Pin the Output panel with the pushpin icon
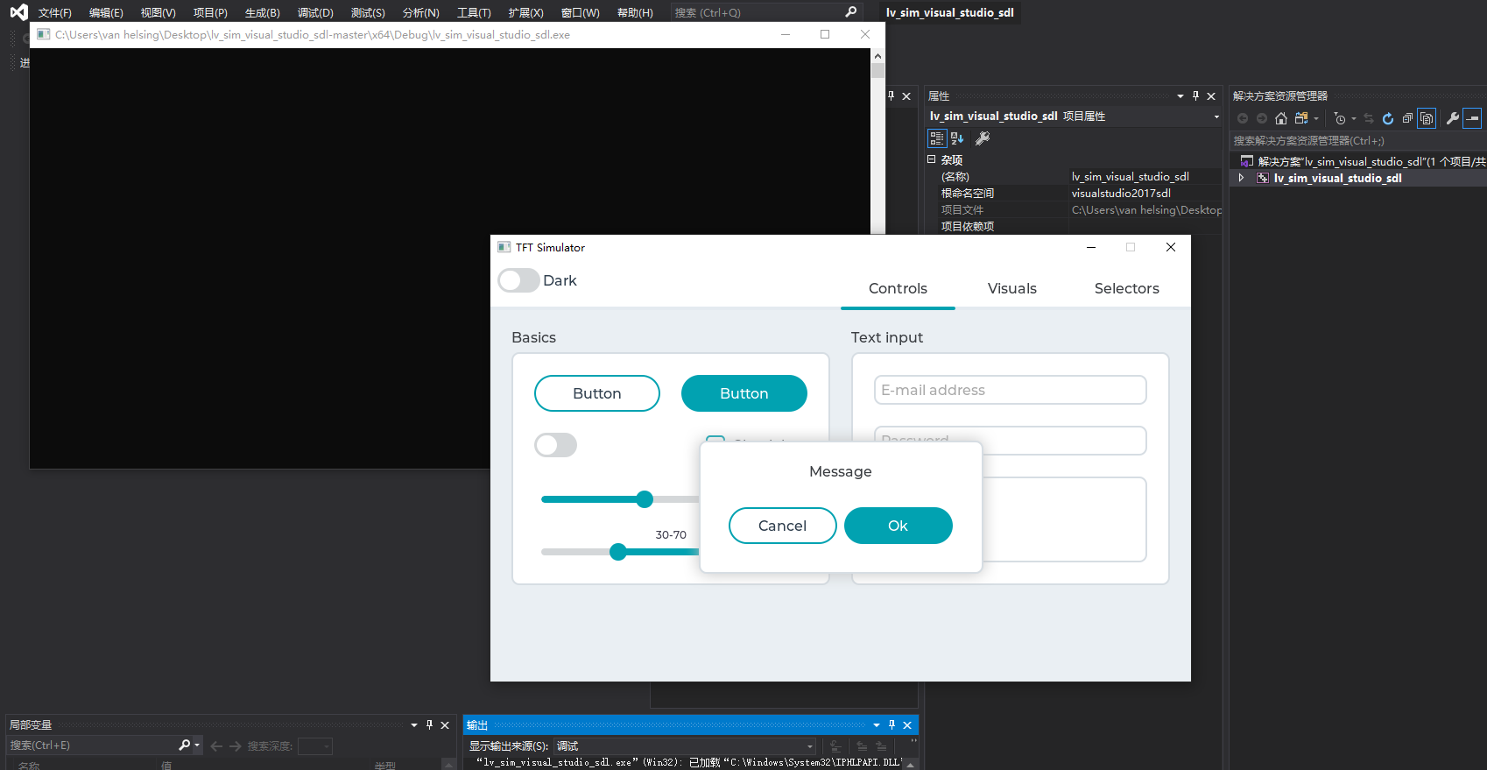This screenshot has height=770, width=1487. (891, 725)
